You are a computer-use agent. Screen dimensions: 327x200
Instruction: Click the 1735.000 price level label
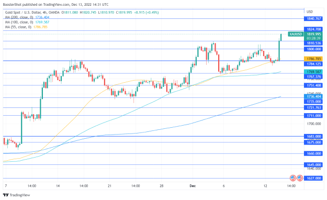[x=313, y=102]
